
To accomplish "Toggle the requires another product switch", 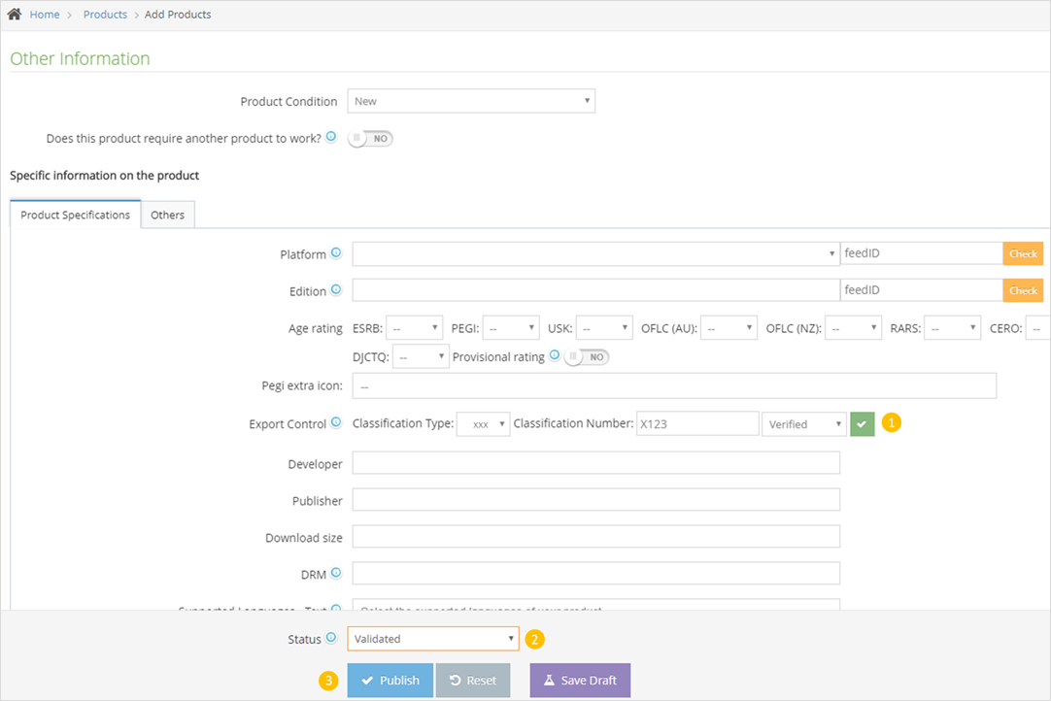I will tap(371, 139).
